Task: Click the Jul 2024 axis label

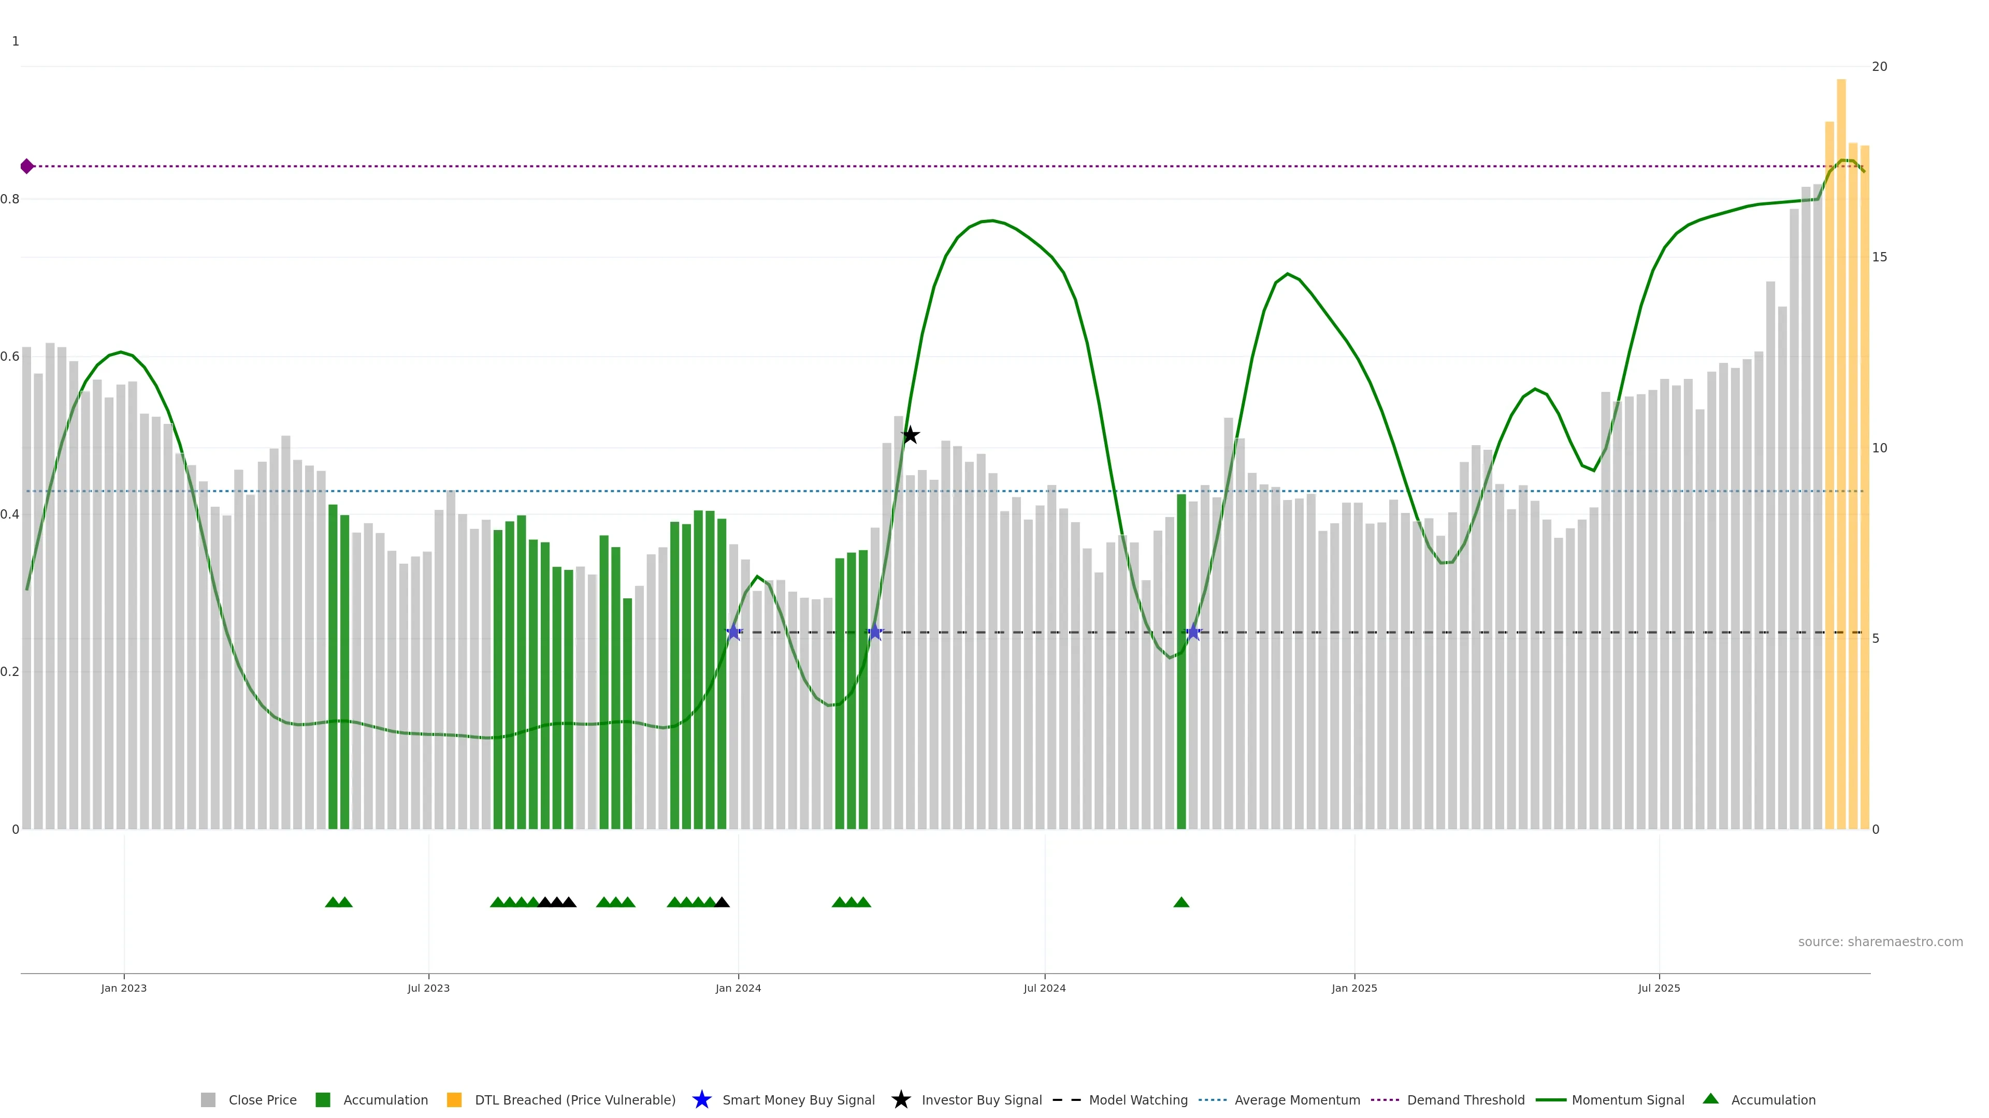Action: [1044, 988]
